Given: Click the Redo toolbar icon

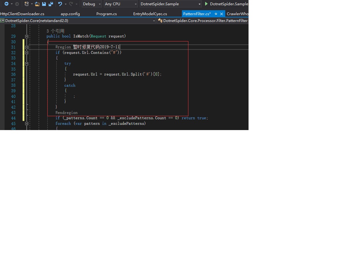Looking at the screenshot, I should point(71,4).
